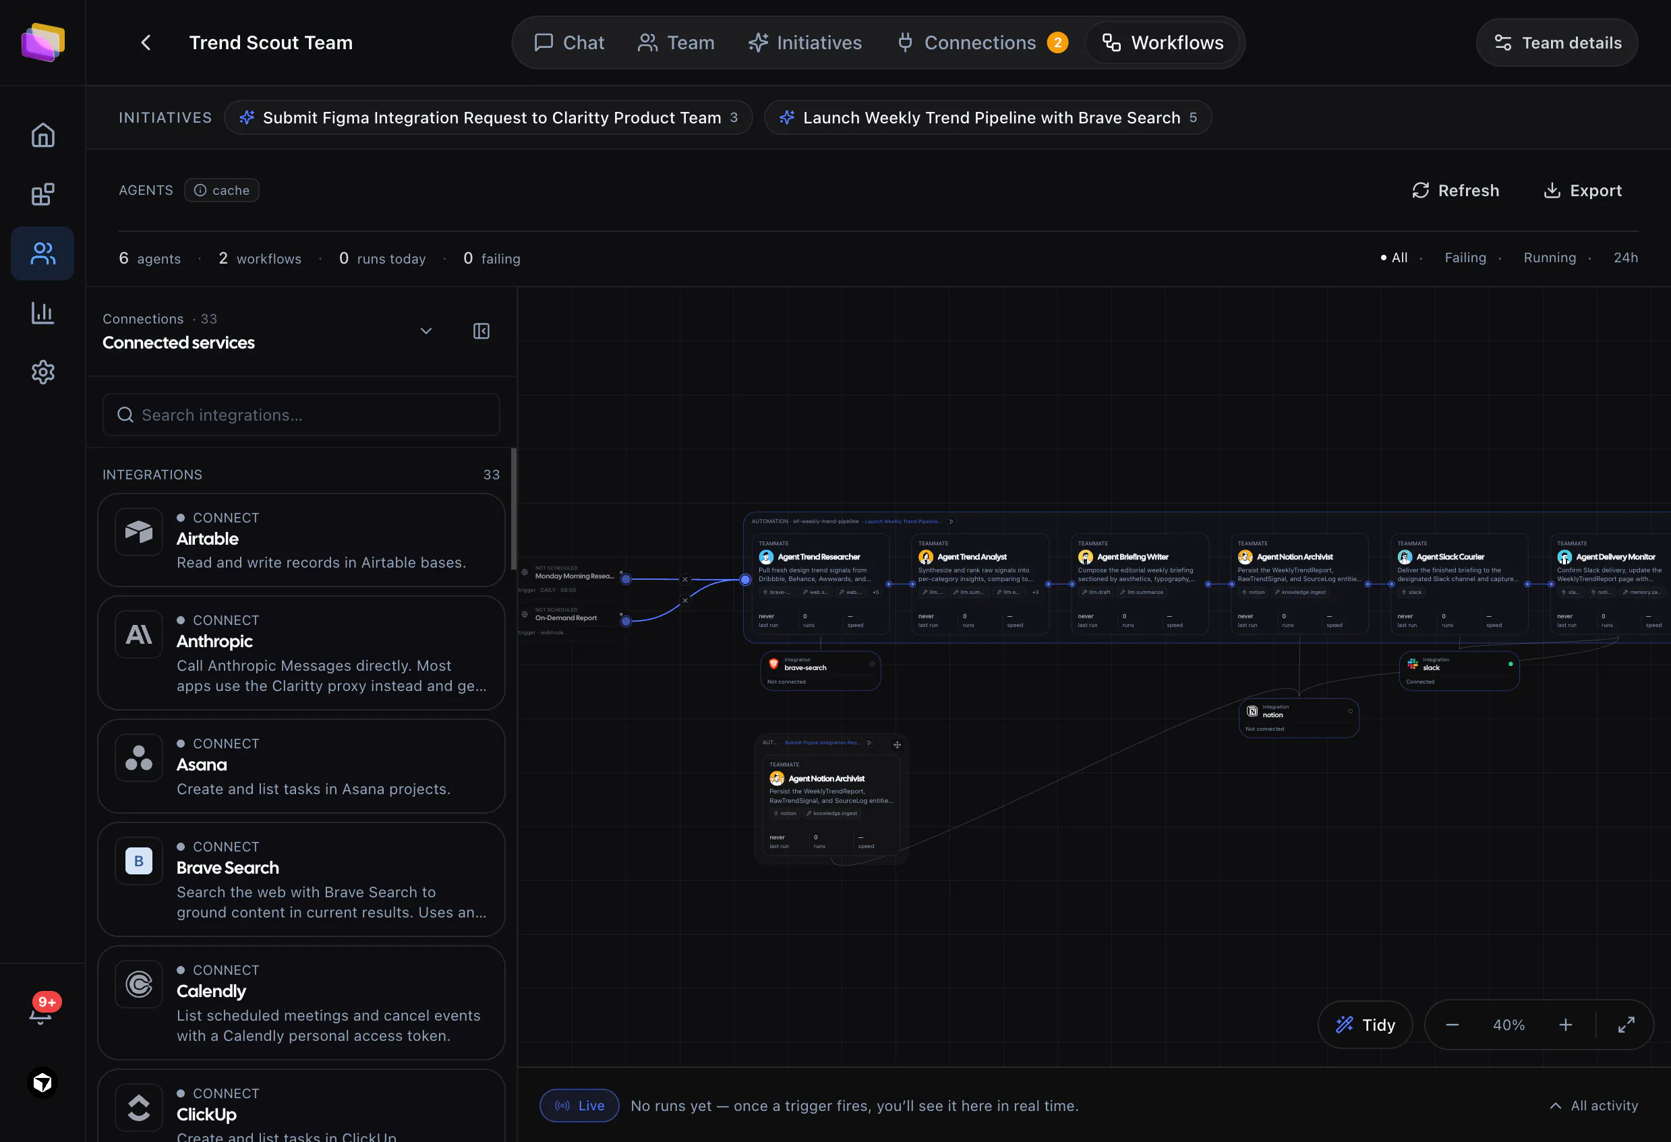Click the Asana integration logo
This screenshot has height=1142, width=1671.
[139, 758]
